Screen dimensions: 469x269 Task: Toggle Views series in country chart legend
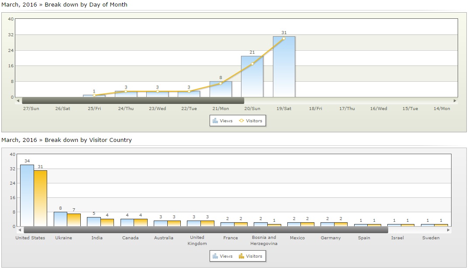pyautogui.click(x=222, y=256)
